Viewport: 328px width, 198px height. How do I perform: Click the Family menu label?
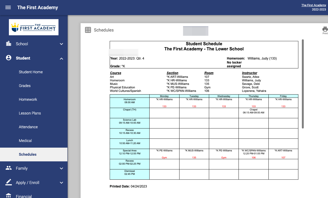click(22, 168)
